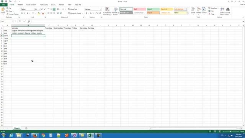Click Decrease Decimal in Number group
The image size is (245, 138).
(100, 13)
